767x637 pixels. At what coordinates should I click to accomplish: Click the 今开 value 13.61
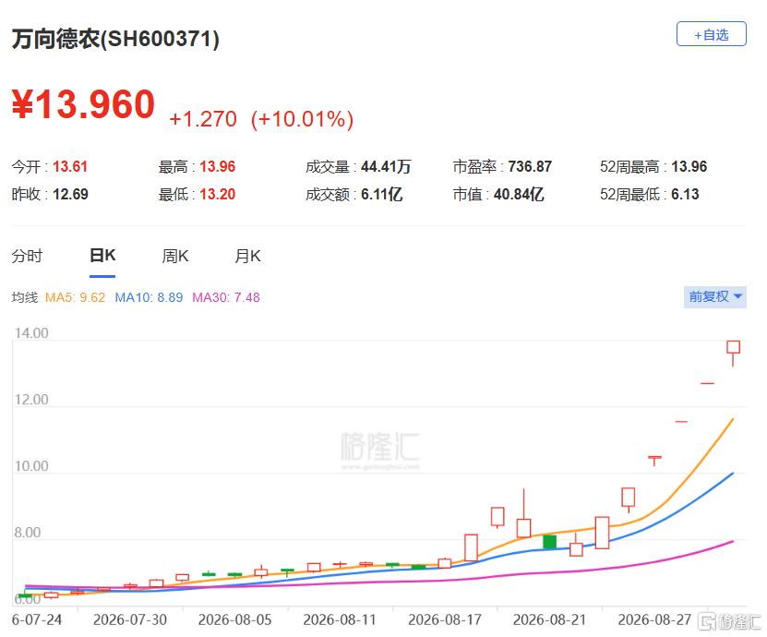(70, 166)
